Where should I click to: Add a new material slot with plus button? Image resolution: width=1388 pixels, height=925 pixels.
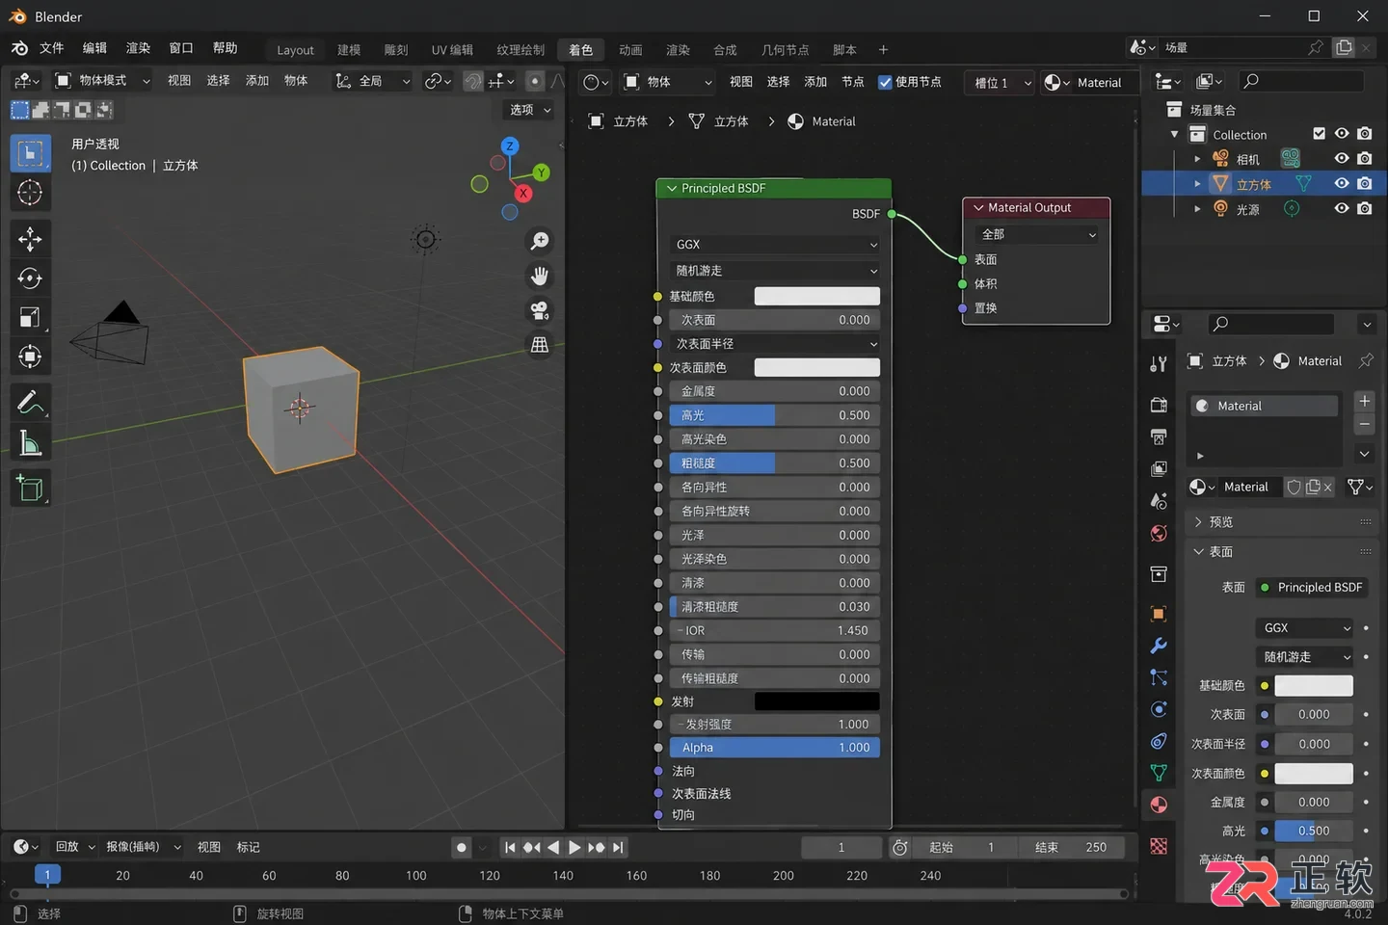click(1365, 401)
